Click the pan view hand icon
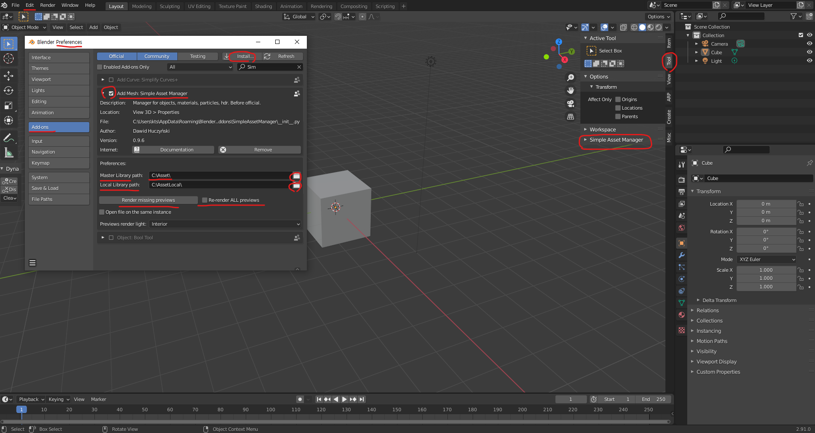This screenshot has width=815, height=433. (571, 90)
